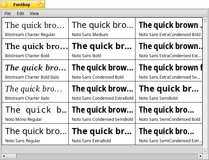This screenshot has height=160, width=209.
Task: Click the left scroll arrow on horizontal scrollbar
Action: coord(4,156)
